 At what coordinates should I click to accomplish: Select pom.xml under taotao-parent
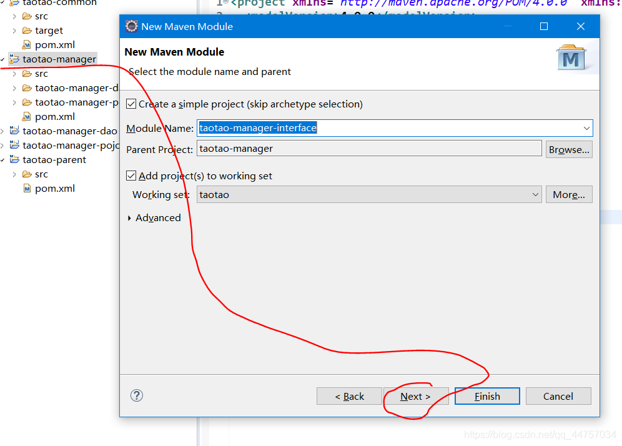pyautogui.click(x=55, y=189)
